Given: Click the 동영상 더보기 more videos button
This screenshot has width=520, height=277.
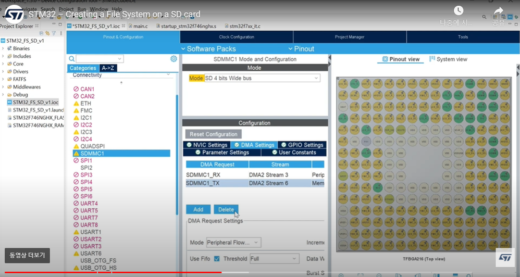Looking at the screenshot, I should 27,256.
